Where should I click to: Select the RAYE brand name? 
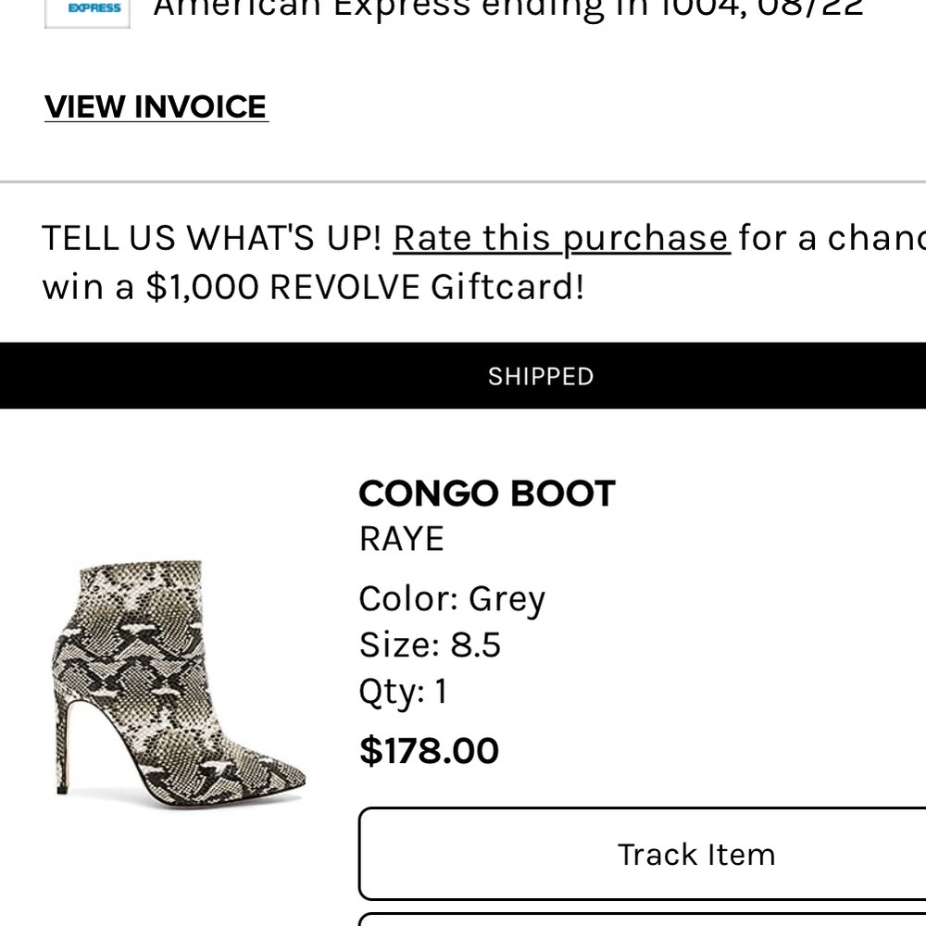tap(401, 538)
